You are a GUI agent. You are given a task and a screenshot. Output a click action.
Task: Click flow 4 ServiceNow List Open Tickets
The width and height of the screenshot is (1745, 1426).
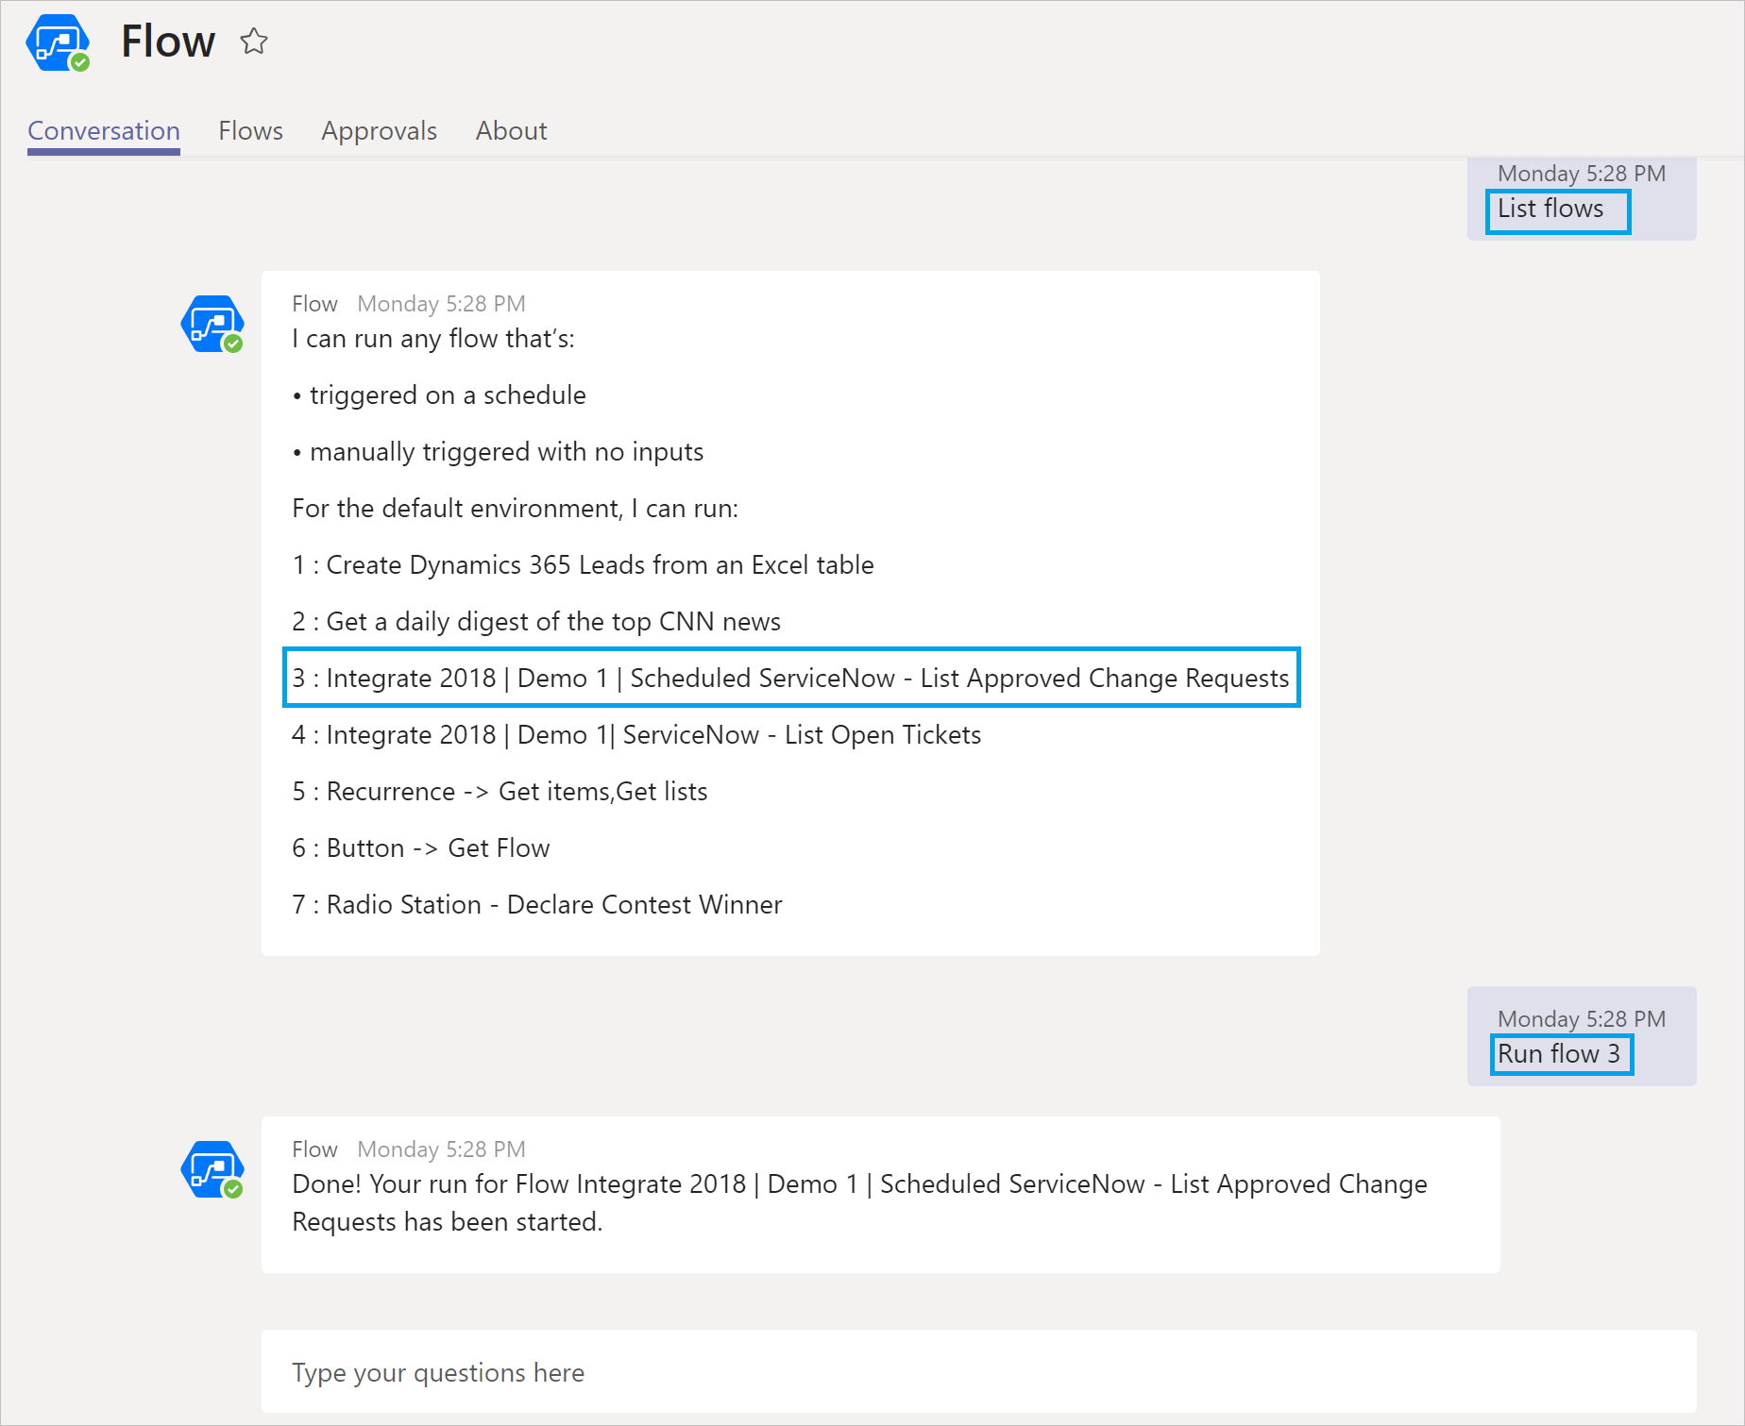coord(636,734)
